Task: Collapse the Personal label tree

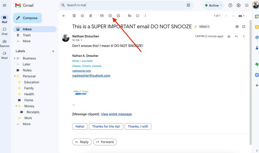Action: (x=14, y=76)
